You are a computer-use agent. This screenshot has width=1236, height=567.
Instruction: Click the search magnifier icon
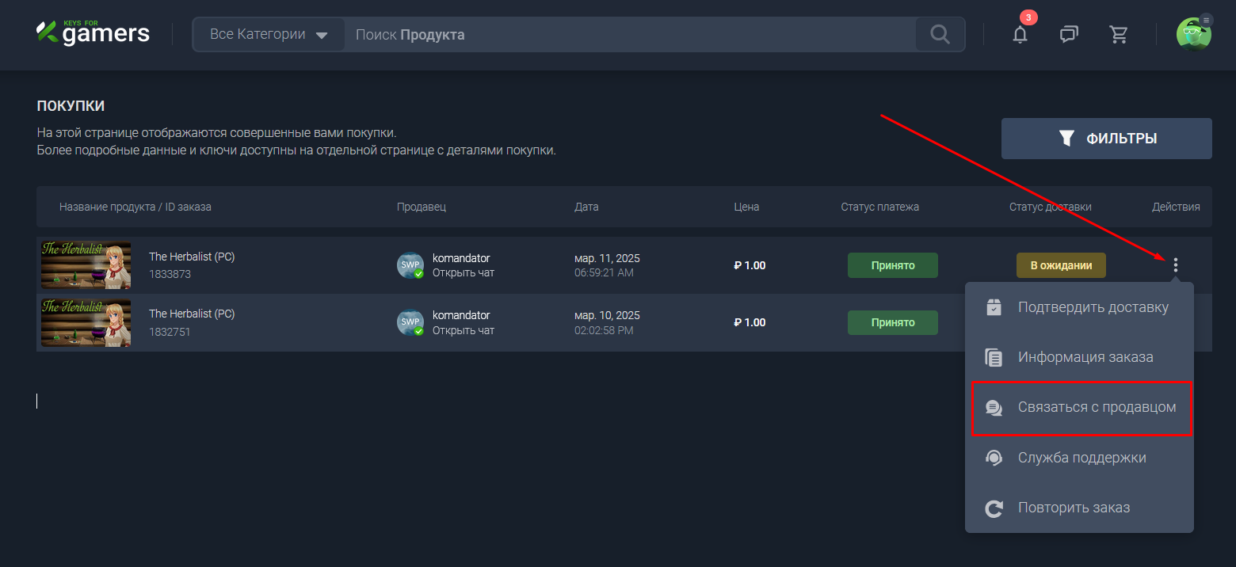940,34
